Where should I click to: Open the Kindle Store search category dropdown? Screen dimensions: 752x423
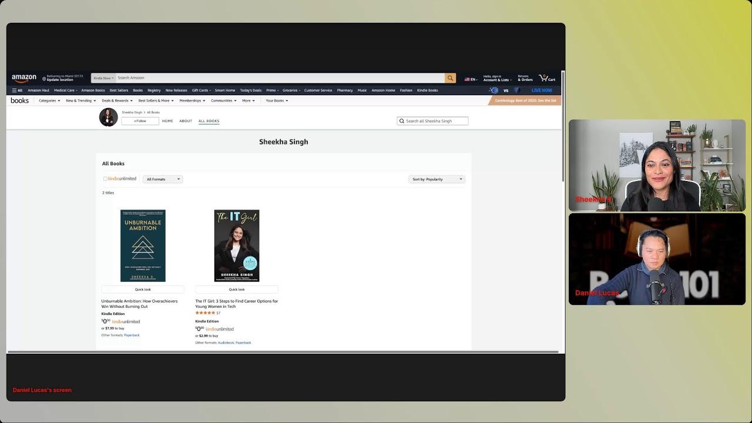click(103, 78)
